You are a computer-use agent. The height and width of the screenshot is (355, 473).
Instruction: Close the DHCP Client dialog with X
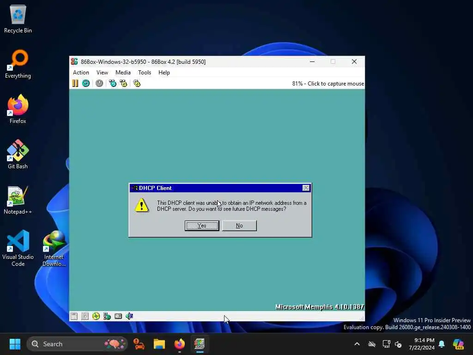click(306, 188)
